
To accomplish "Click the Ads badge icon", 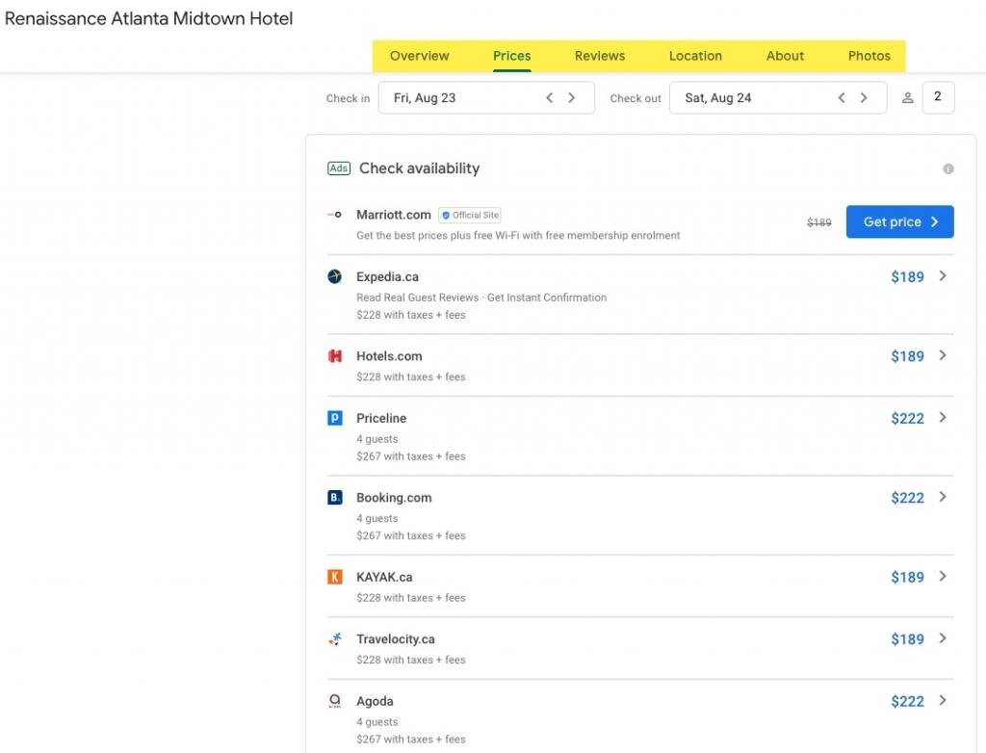I will [339, 168].
